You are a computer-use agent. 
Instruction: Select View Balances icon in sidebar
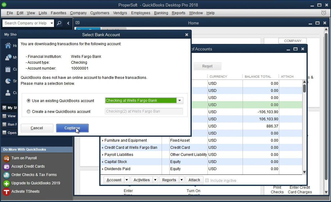[x=4, y=116]
